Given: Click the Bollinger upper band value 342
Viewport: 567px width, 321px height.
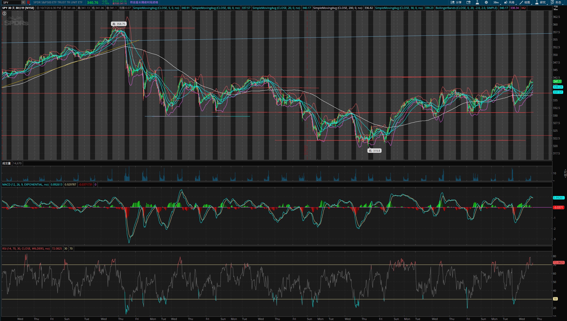Looking at the screenshot, I should (x=523, y=8).
